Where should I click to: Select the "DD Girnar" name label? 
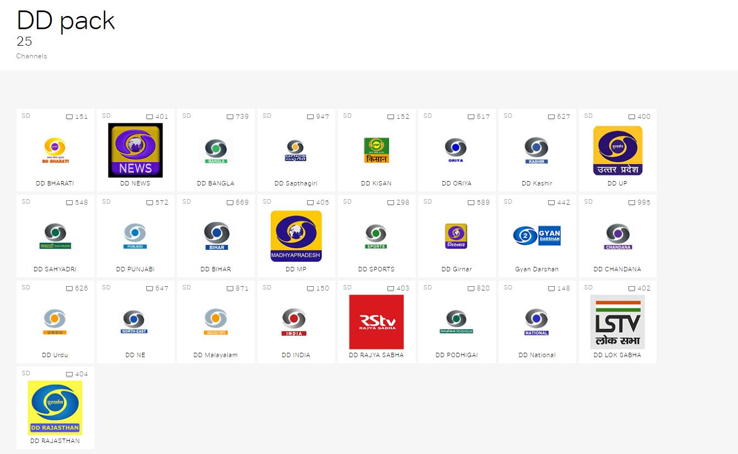pos(457,269)
